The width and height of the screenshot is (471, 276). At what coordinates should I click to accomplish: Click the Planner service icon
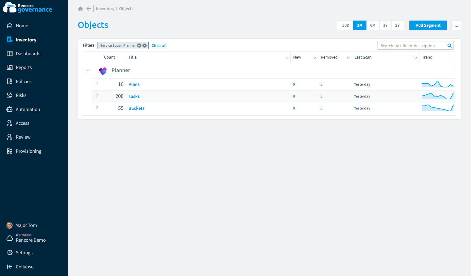pos(103,71)
